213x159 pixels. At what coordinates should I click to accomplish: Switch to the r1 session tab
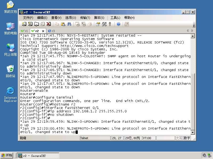tap(24, 31)
